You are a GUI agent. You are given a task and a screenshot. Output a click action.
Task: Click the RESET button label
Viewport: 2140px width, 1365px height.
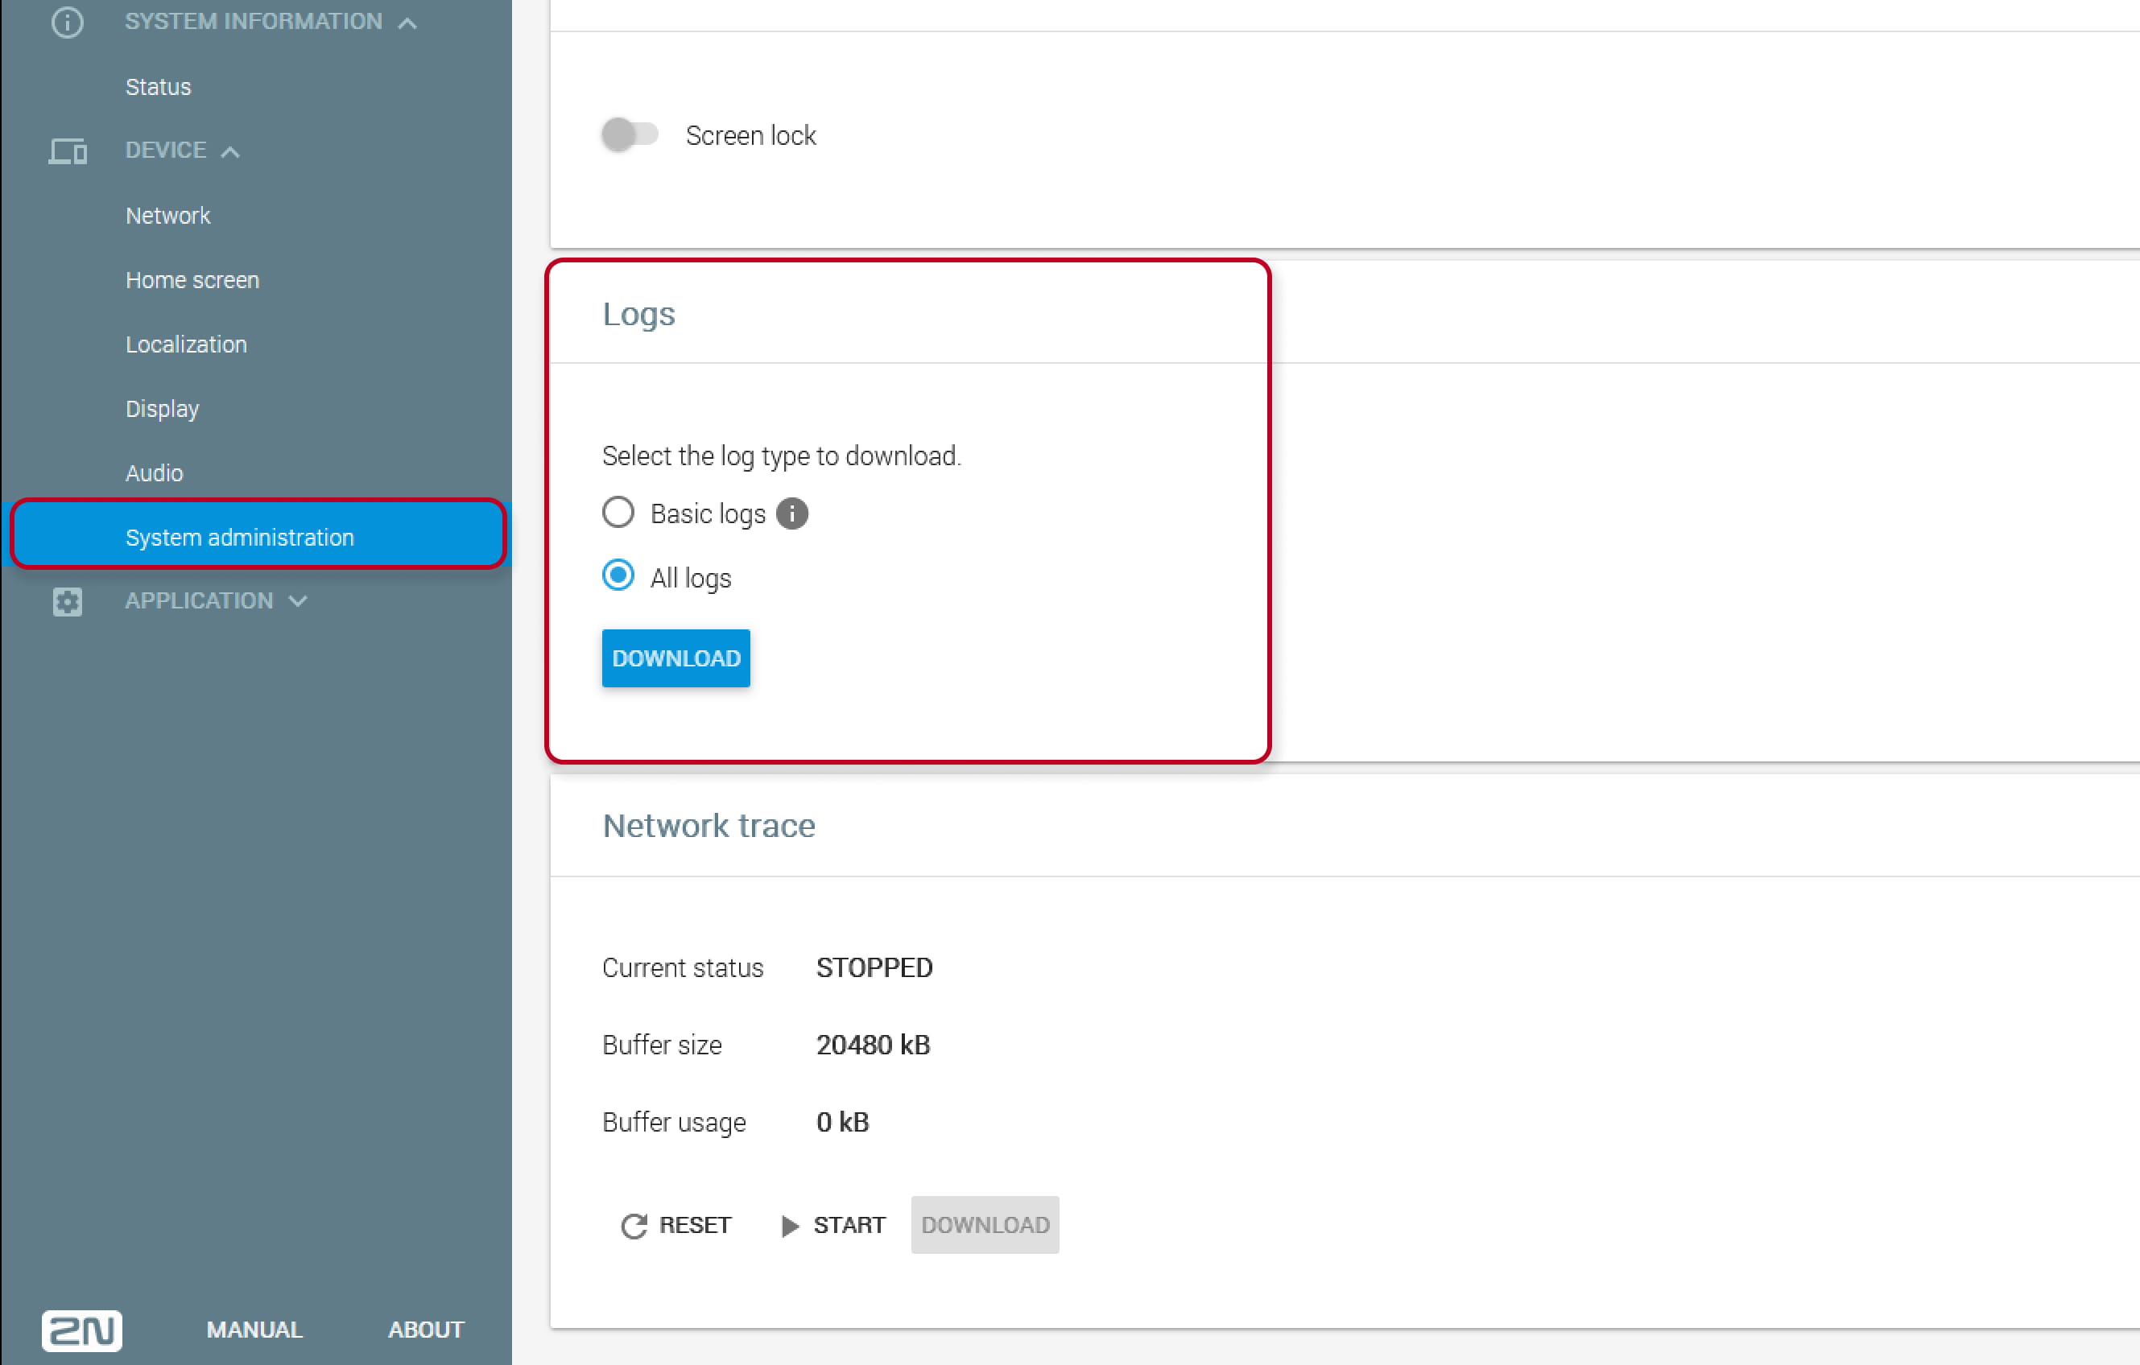695,1226
